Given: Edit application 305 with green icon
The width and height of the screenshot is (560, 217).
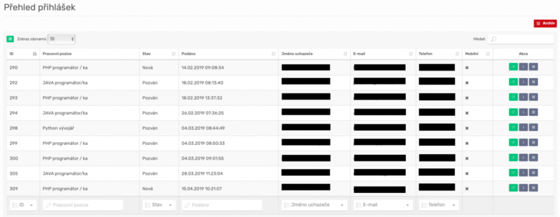Looking at the screenshot, I should [513, 173].
